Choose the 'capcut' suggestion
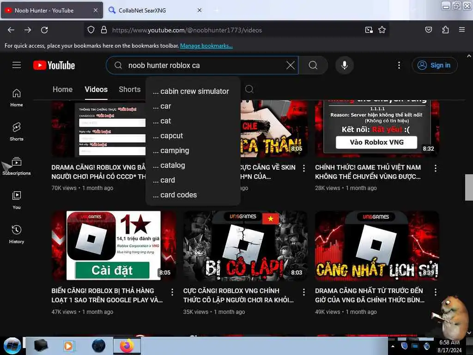This screenshot has height=355, width=473. tap(193, 135)
